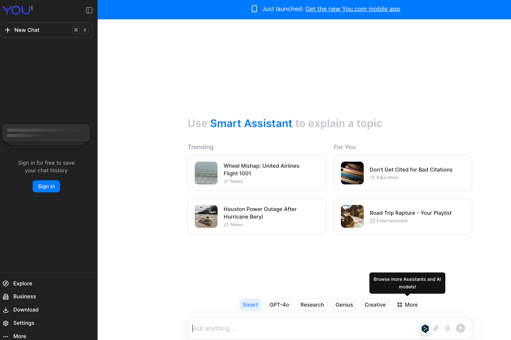This screenshot has height=340, width=511.
Task: Open the More assistants menu
Action: 407,305
